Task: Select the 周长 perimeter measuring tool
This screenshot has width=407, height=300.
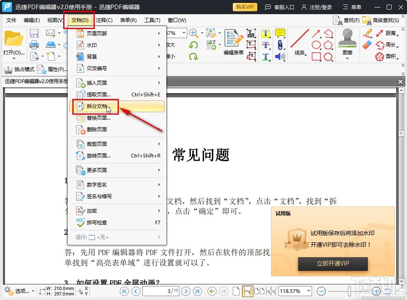Action: (x=387, y=44)
